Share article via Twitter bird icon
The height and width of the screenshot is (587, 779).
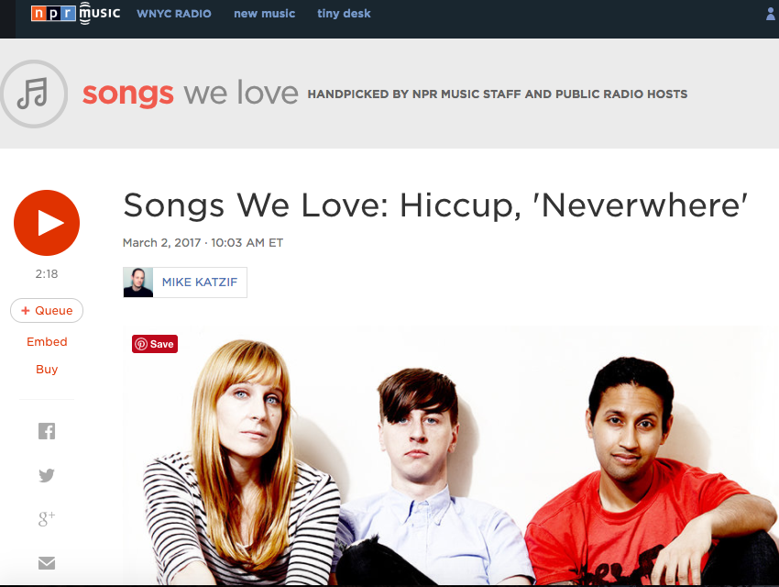point(47,475)
